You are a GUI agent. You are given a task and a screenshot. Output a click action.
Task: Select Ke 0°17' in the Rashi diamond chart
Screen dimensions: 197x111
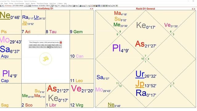pos(146,26)
